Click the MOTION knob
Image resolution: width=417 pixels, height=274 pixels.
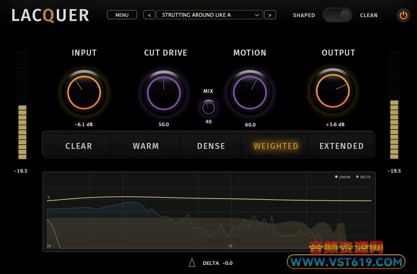click(x=250, y=93)
